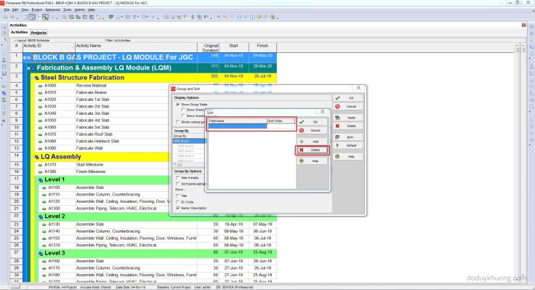Open dropdown arrow next to Filter icon
535x290 pixels.
click(138, 17)
